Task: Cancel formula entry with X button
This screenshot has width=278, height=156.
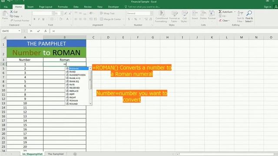Action: (x=31, y=31)
